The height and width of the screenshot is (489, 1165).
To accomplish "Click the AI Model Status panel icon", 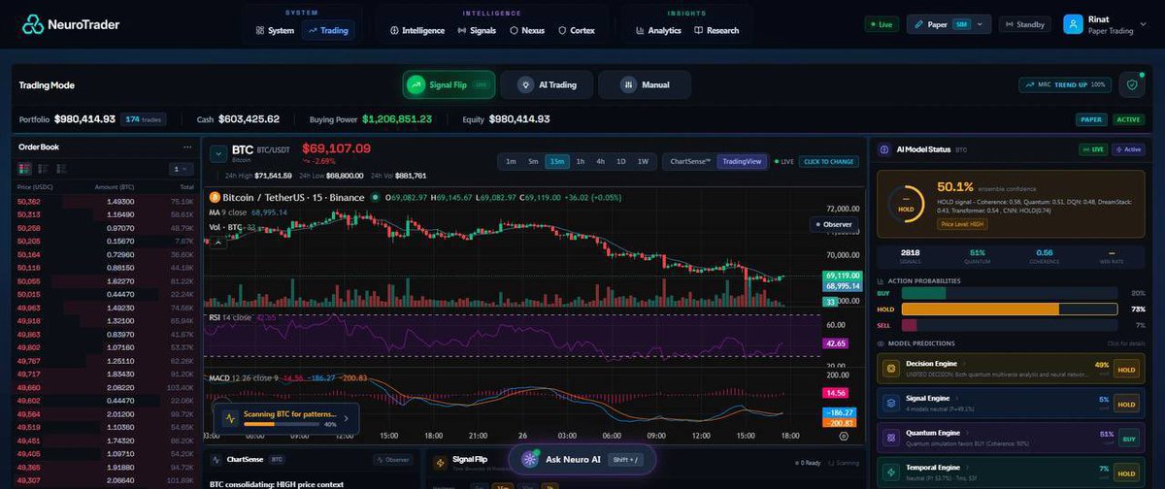I will tap(884, 149).
